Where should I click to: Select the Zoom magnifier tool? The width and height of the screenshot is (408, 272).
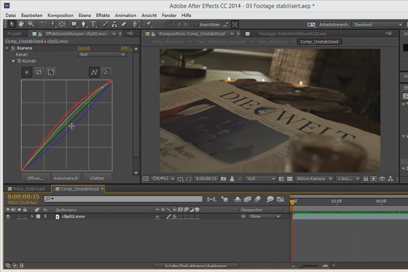pyautogui.click(x=31, y=24)
